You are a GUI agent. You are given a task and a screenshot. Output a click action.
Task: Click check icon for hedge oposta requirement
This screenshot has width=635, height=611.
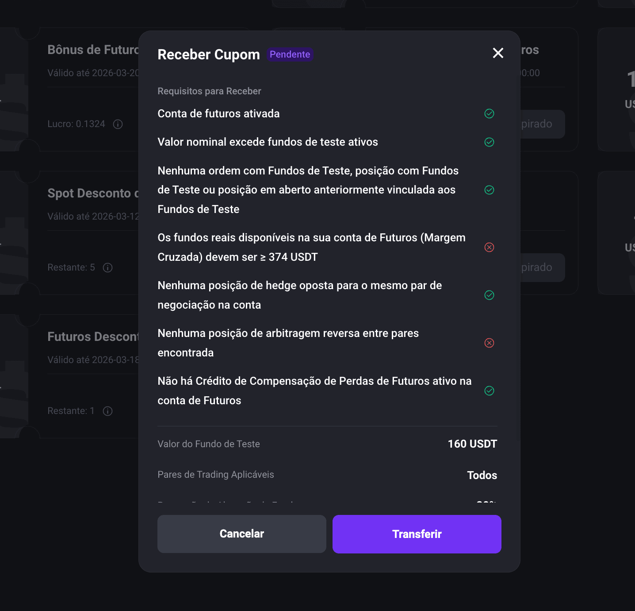tap(489, 295)
